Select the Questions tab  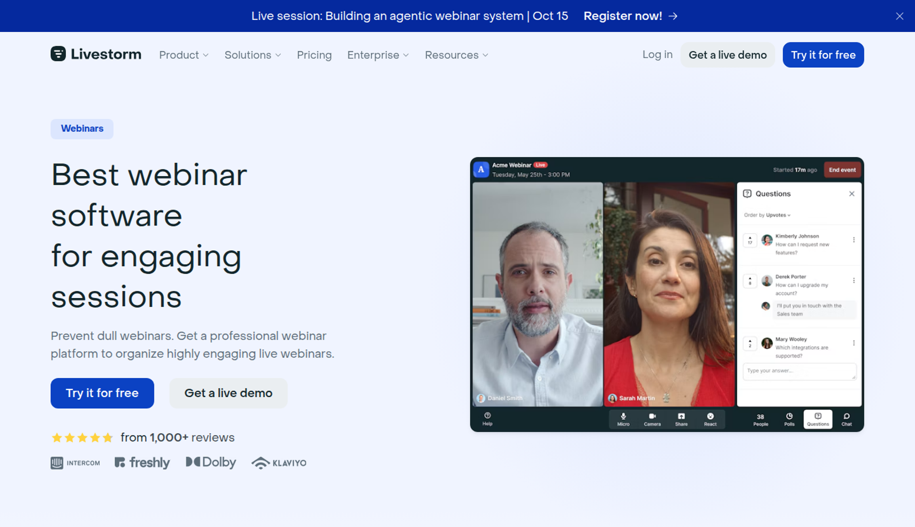(x=818, y=419)
